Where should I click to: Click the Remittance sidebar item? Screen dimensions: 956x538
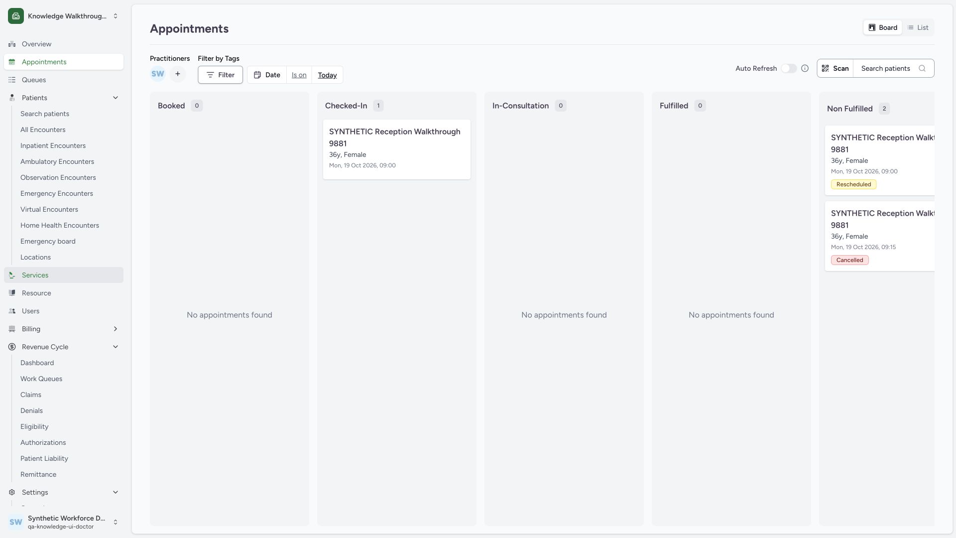coord(38,474)
